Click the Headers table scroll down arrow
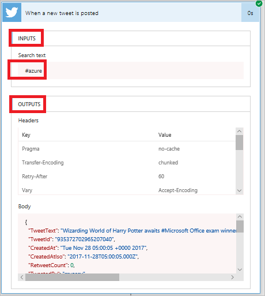This screenshot has width=265, height=296. (240, 190)
